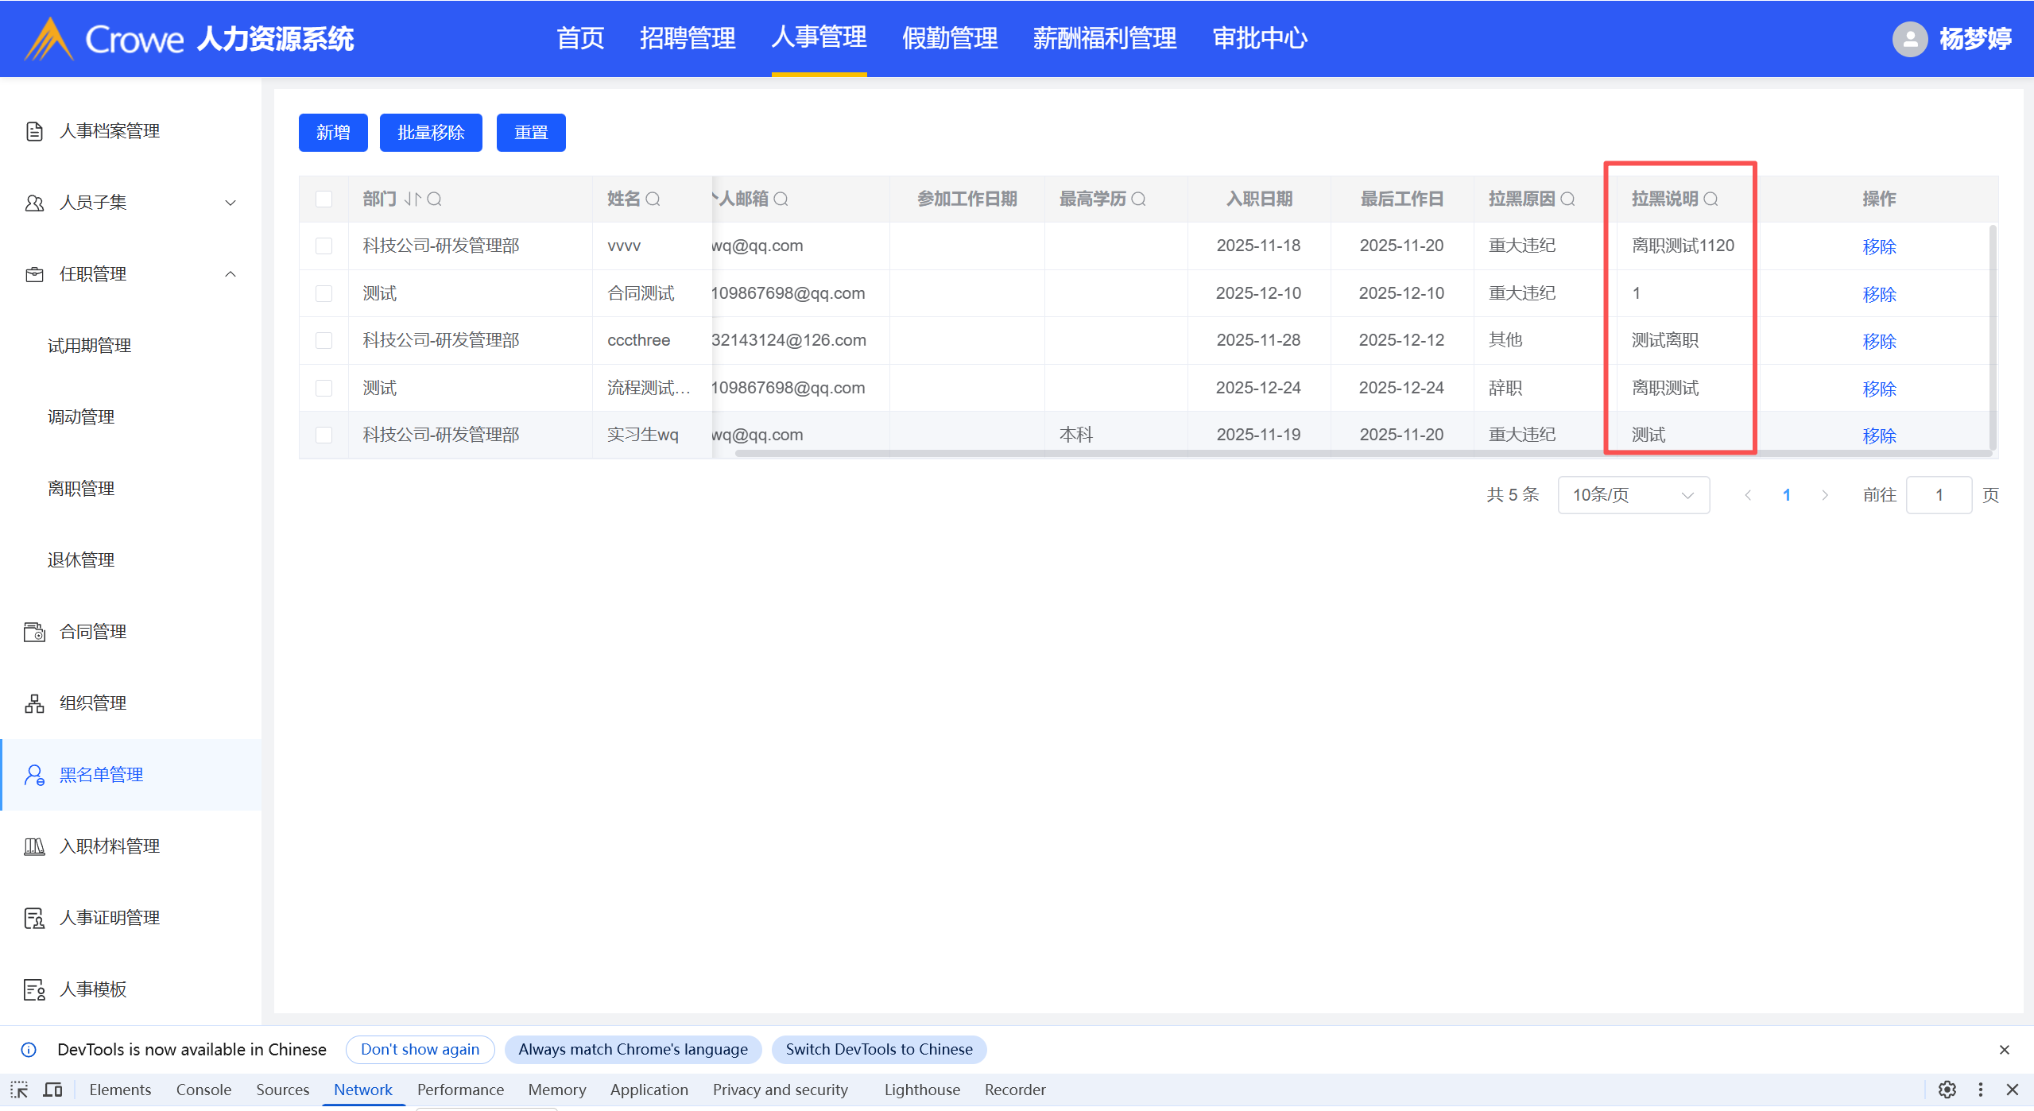
Task: Click the sort icon in 部门 column header
Action: pos(412,199)
